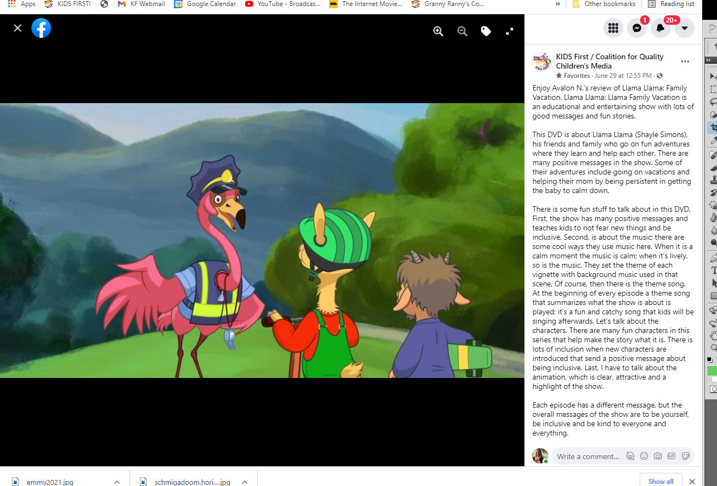Zoom out of the photo

tap(462, 31)
